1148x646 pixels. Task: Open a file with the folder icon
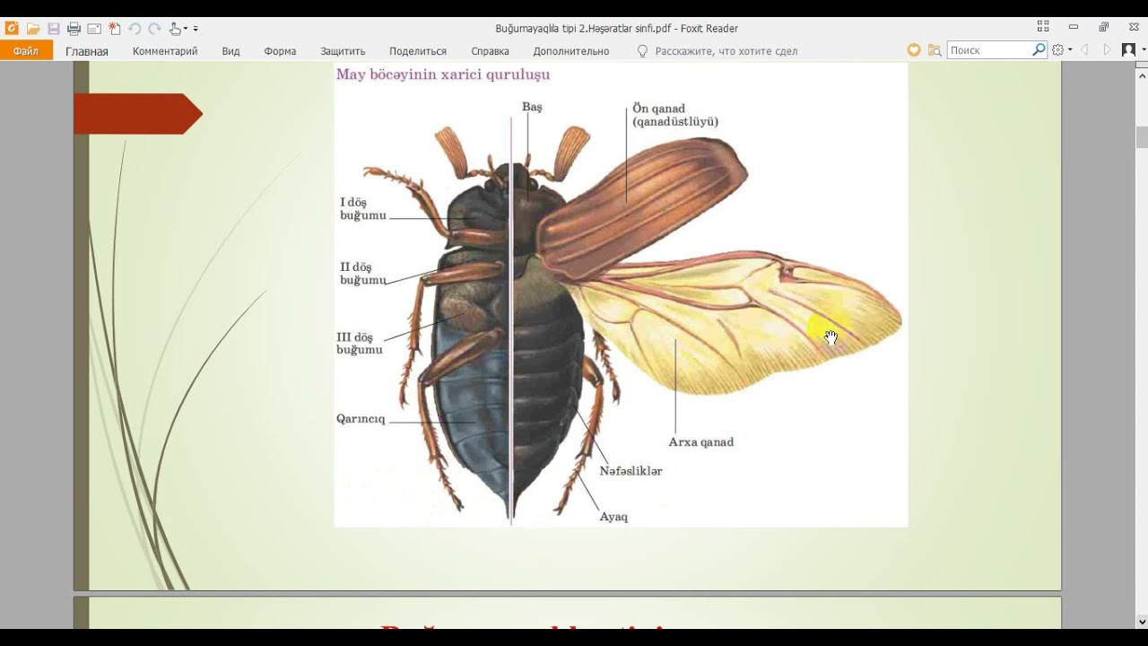[33, 29]
